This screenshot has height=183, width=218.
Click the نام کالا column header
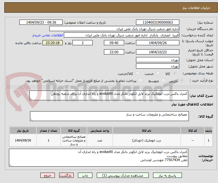[x=147, y=131]
